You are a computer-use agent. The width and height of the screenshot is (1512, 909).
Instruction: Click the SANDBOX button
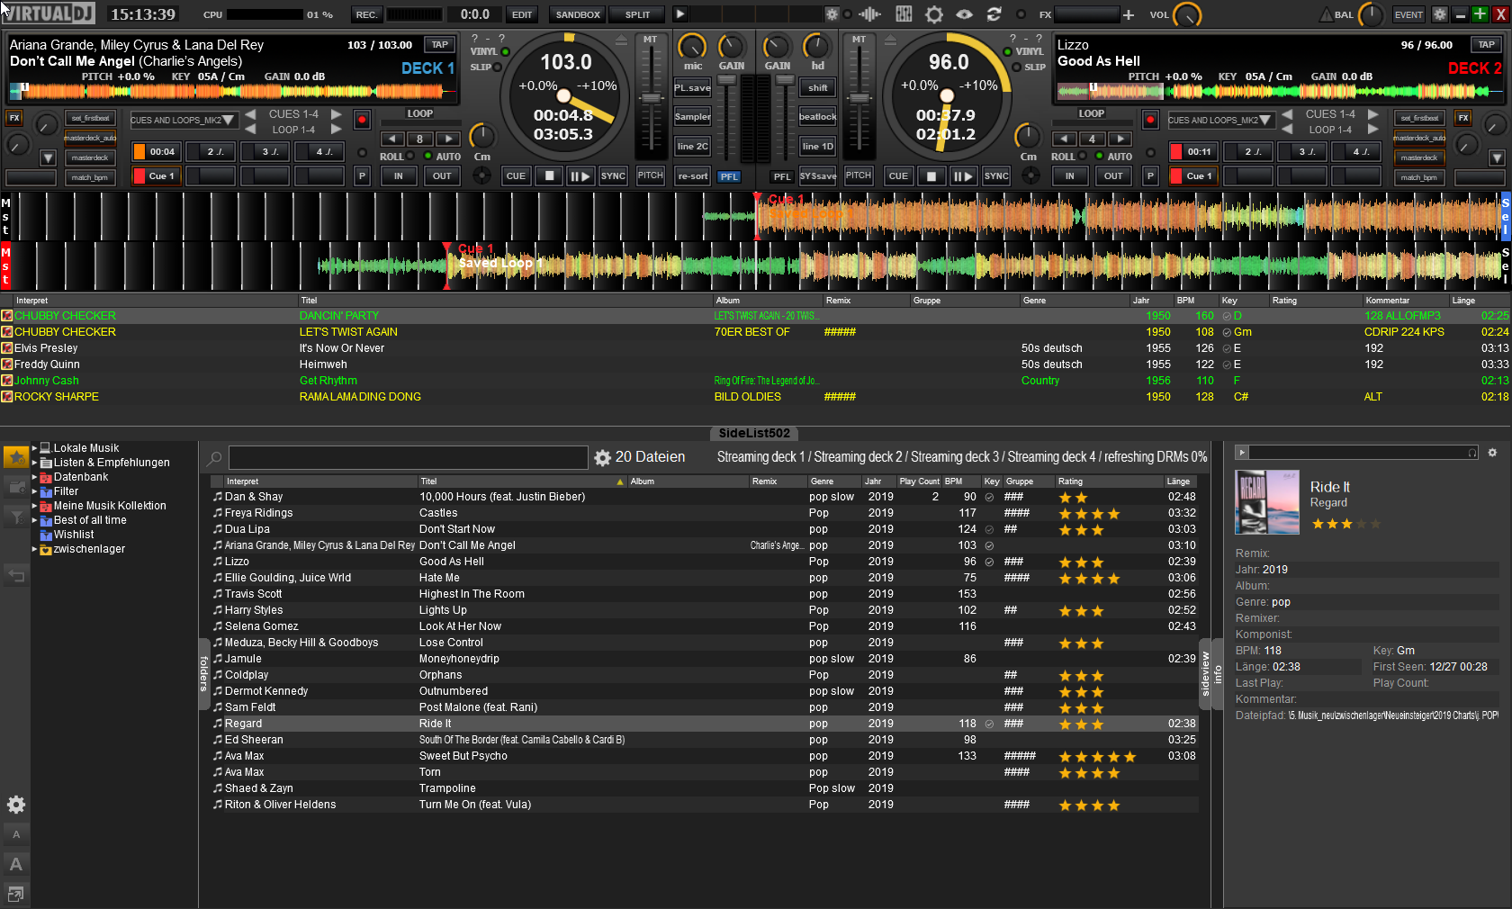coord(578,14)
